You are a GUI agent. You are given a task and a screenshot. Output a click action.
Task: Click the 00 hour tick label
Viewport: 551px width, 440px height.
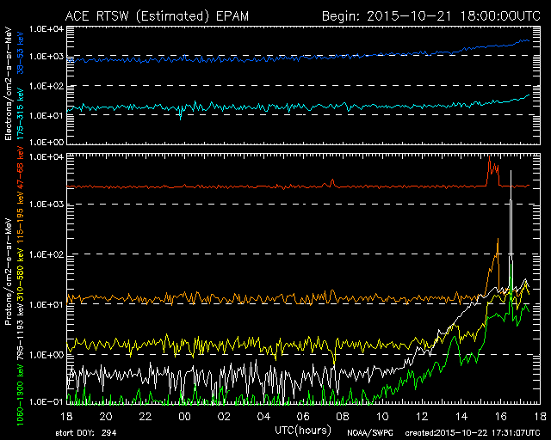[183, 417]
